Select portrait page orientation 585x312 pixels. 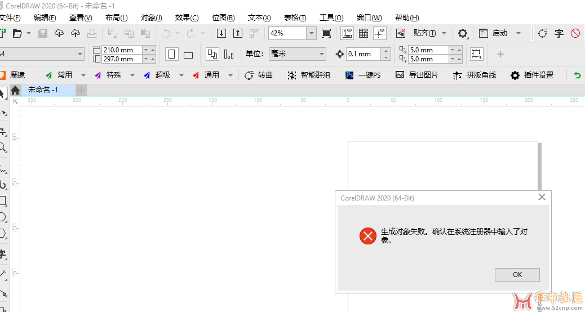coord(172,55)
